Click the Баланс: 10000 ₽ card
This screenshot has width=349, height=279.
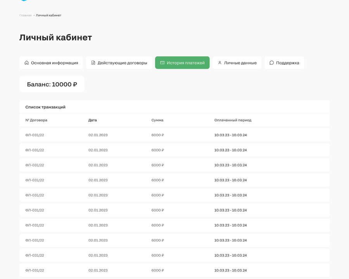pyautogui.click(x=52, y=84)
